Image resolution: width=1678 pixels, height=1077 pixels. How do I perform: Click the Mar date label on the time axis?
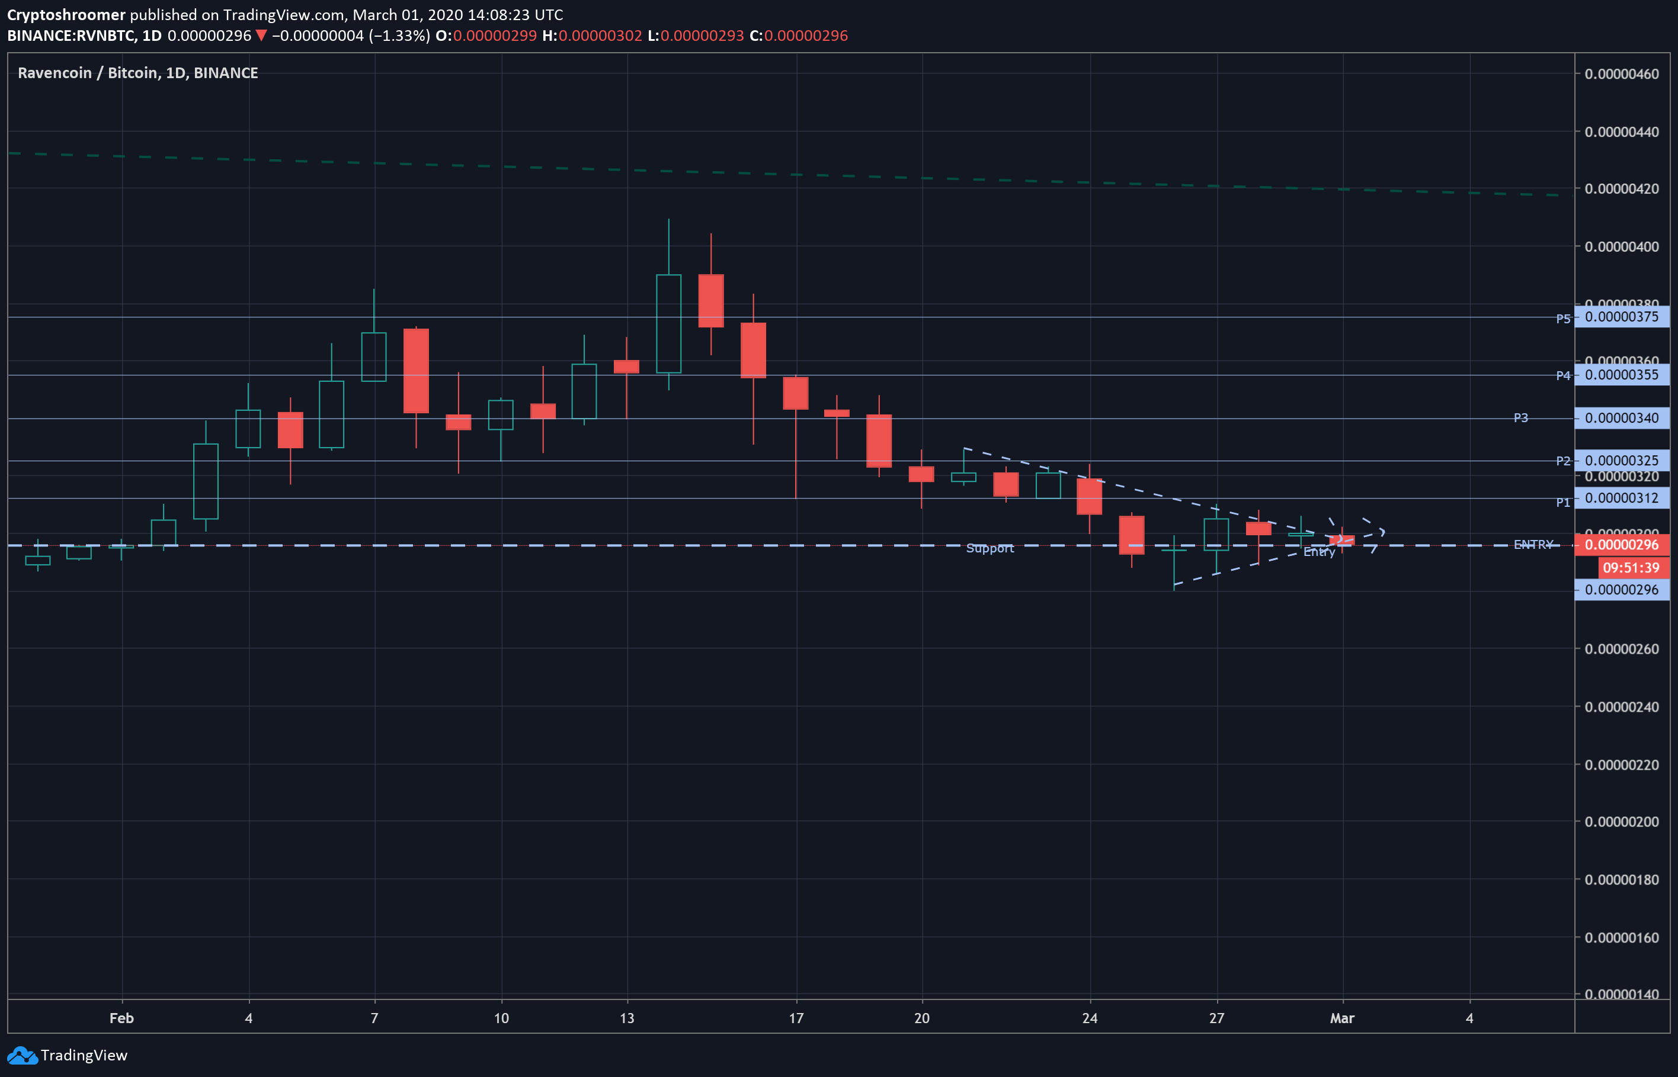click(x=1342, y=1018)
